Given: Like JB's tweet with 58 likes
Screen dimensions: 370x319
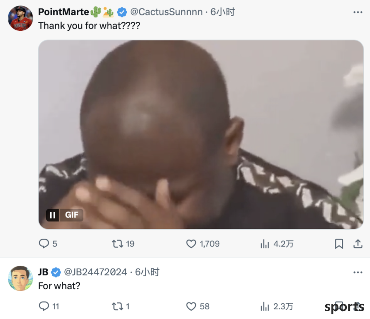Looking at the screenshot, I should point(191,306).
